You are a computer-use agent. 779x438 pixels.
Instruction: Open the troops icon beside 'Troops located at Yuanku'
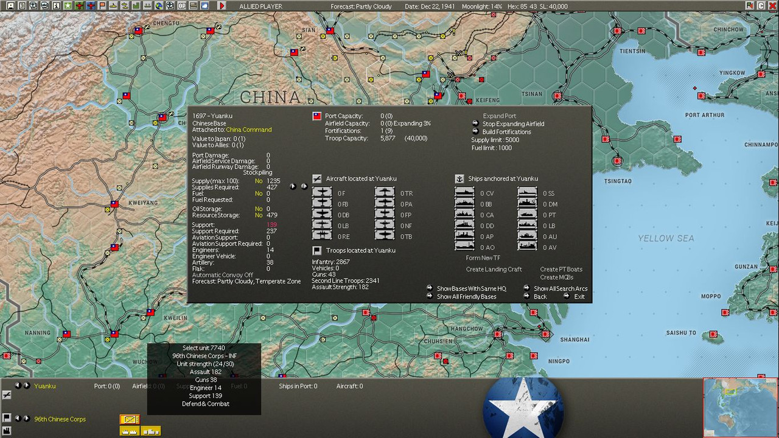(316, 250)
